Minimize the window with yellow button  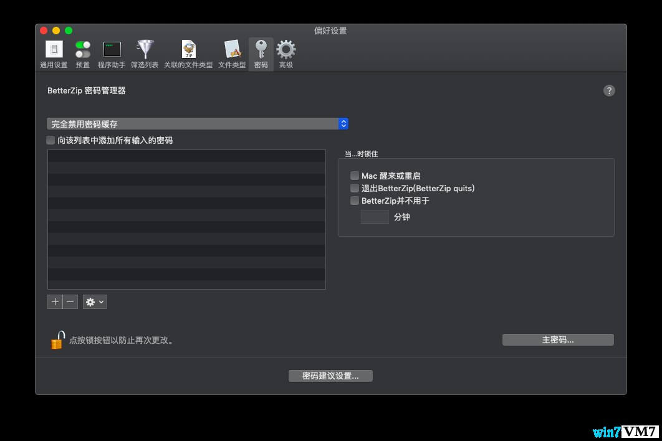[x=56, y=31]
